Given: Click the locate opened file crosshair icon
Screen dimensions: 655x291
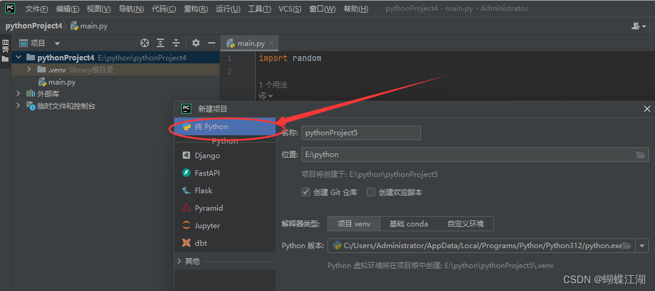Looking at the screenshot, I should 145,43.
